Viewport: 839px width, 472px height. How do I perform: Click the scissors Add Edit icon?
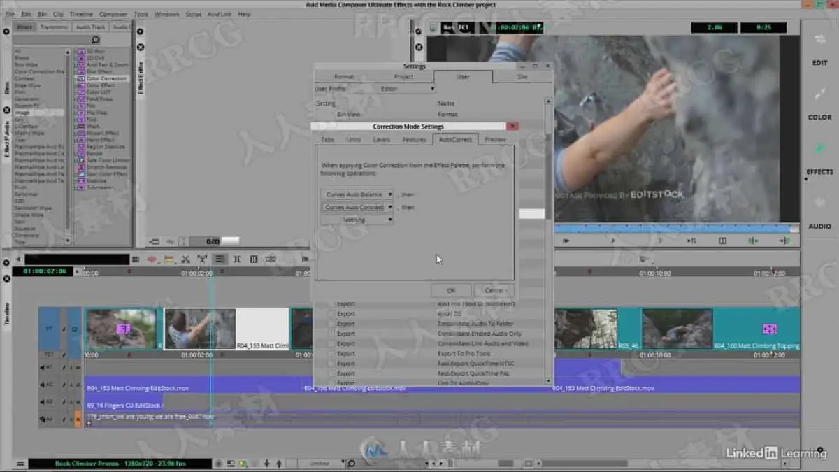186,259
